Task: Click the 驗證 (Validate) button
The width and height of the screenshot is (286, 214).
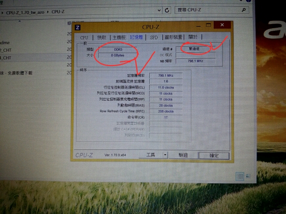Action: (x=183, y=155)
